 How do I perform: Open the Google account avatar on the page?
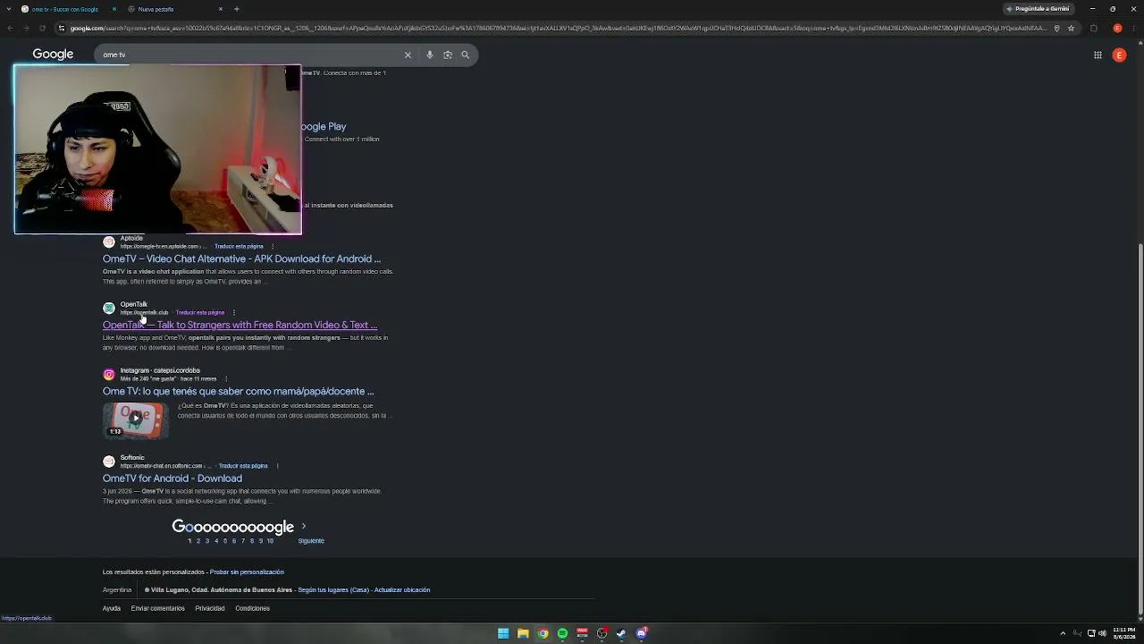pos(1119,55)
